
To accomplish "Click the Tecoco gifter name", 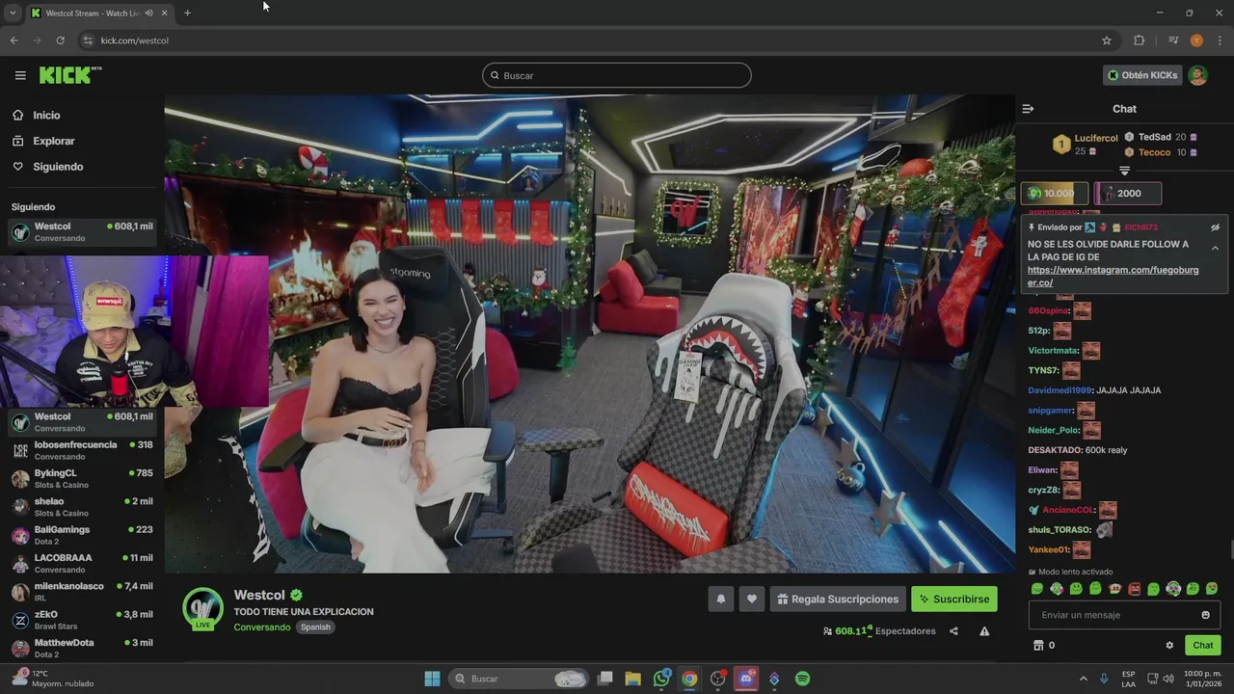I will 1154,152.
